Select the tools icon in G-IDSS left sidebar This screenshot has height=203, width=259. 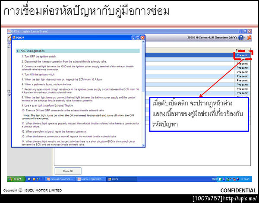point(9,95)
